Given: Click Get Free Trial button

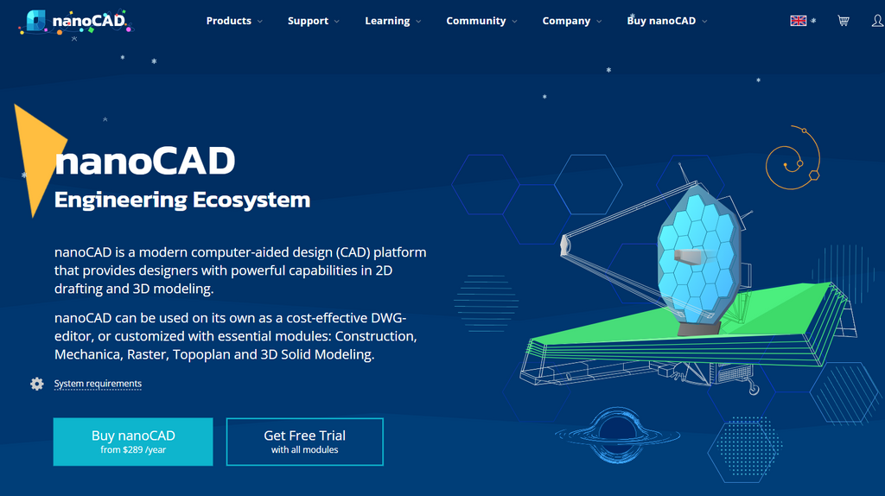Looking at the screenshot, I should coord(305,442).
